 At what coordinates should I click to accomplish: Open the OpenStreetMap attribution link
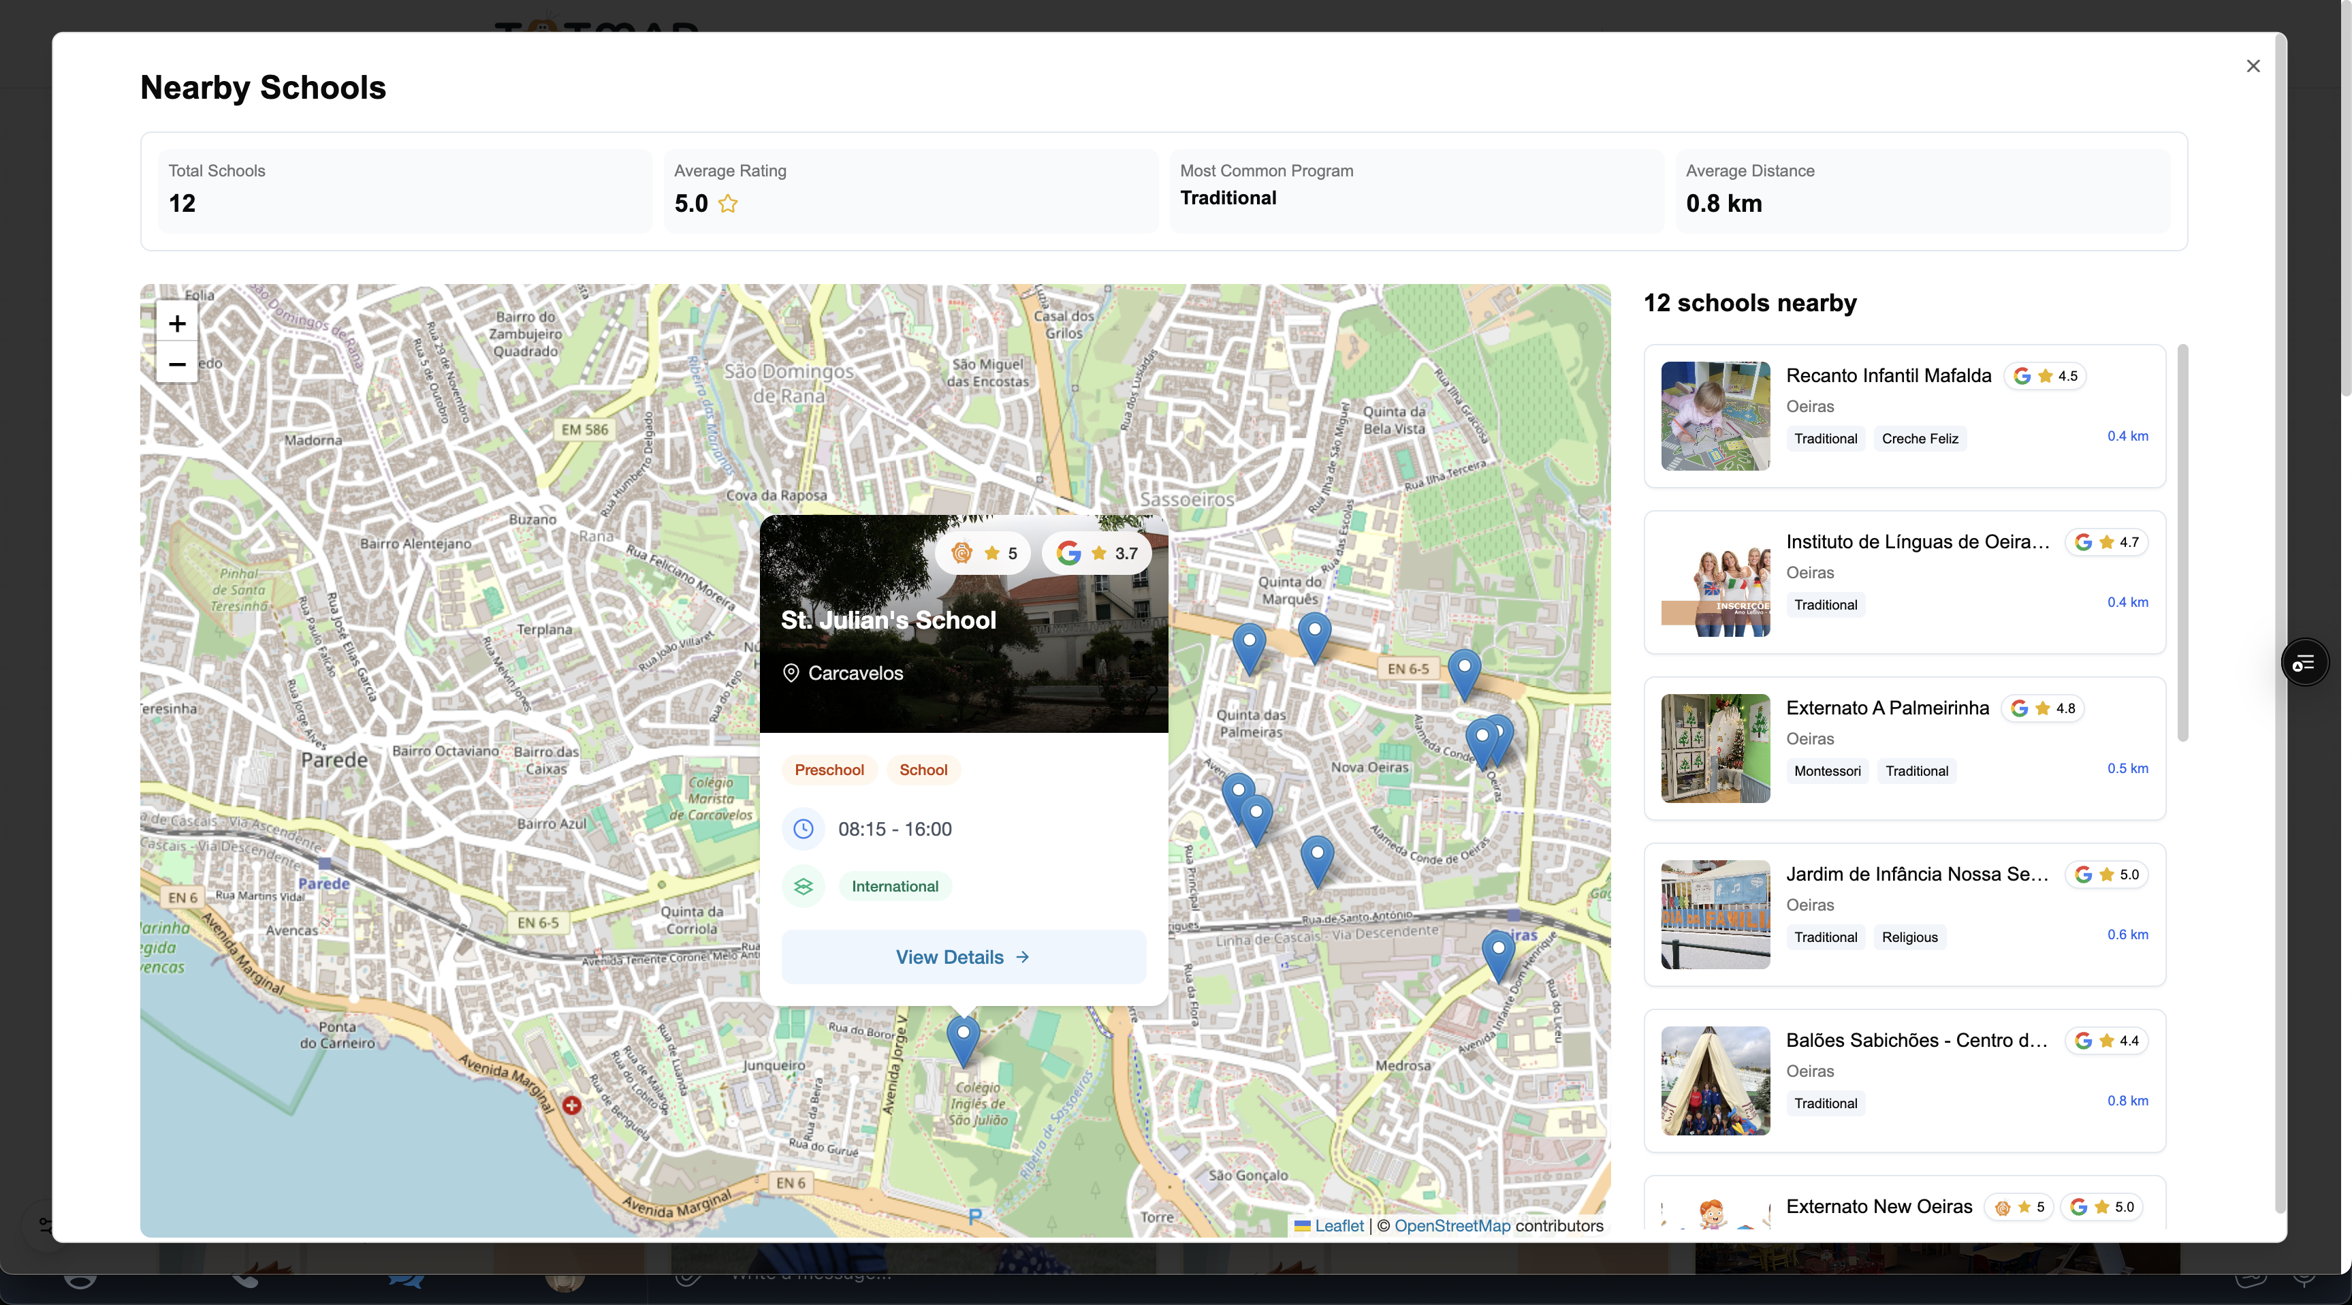[x=1452, y=1225]
